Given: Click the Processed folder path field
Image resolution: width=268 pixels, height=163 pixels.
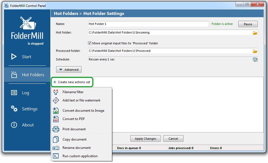Looking at the screenshot, I should coord(173,51).
